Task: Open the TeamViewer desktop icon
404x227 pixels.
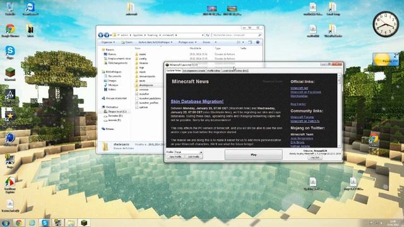Action: pyautogui.click(x=30, y=9)
